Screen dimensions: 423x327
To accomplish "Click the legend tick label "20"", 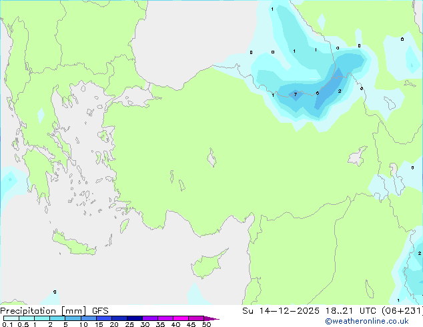I will pyautogui.click(x=114, y=324).
